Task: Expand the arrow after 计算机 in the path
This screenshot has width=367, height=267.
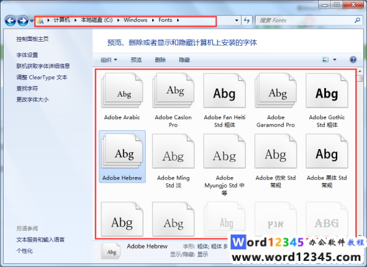Action: (x=75, y=20)
